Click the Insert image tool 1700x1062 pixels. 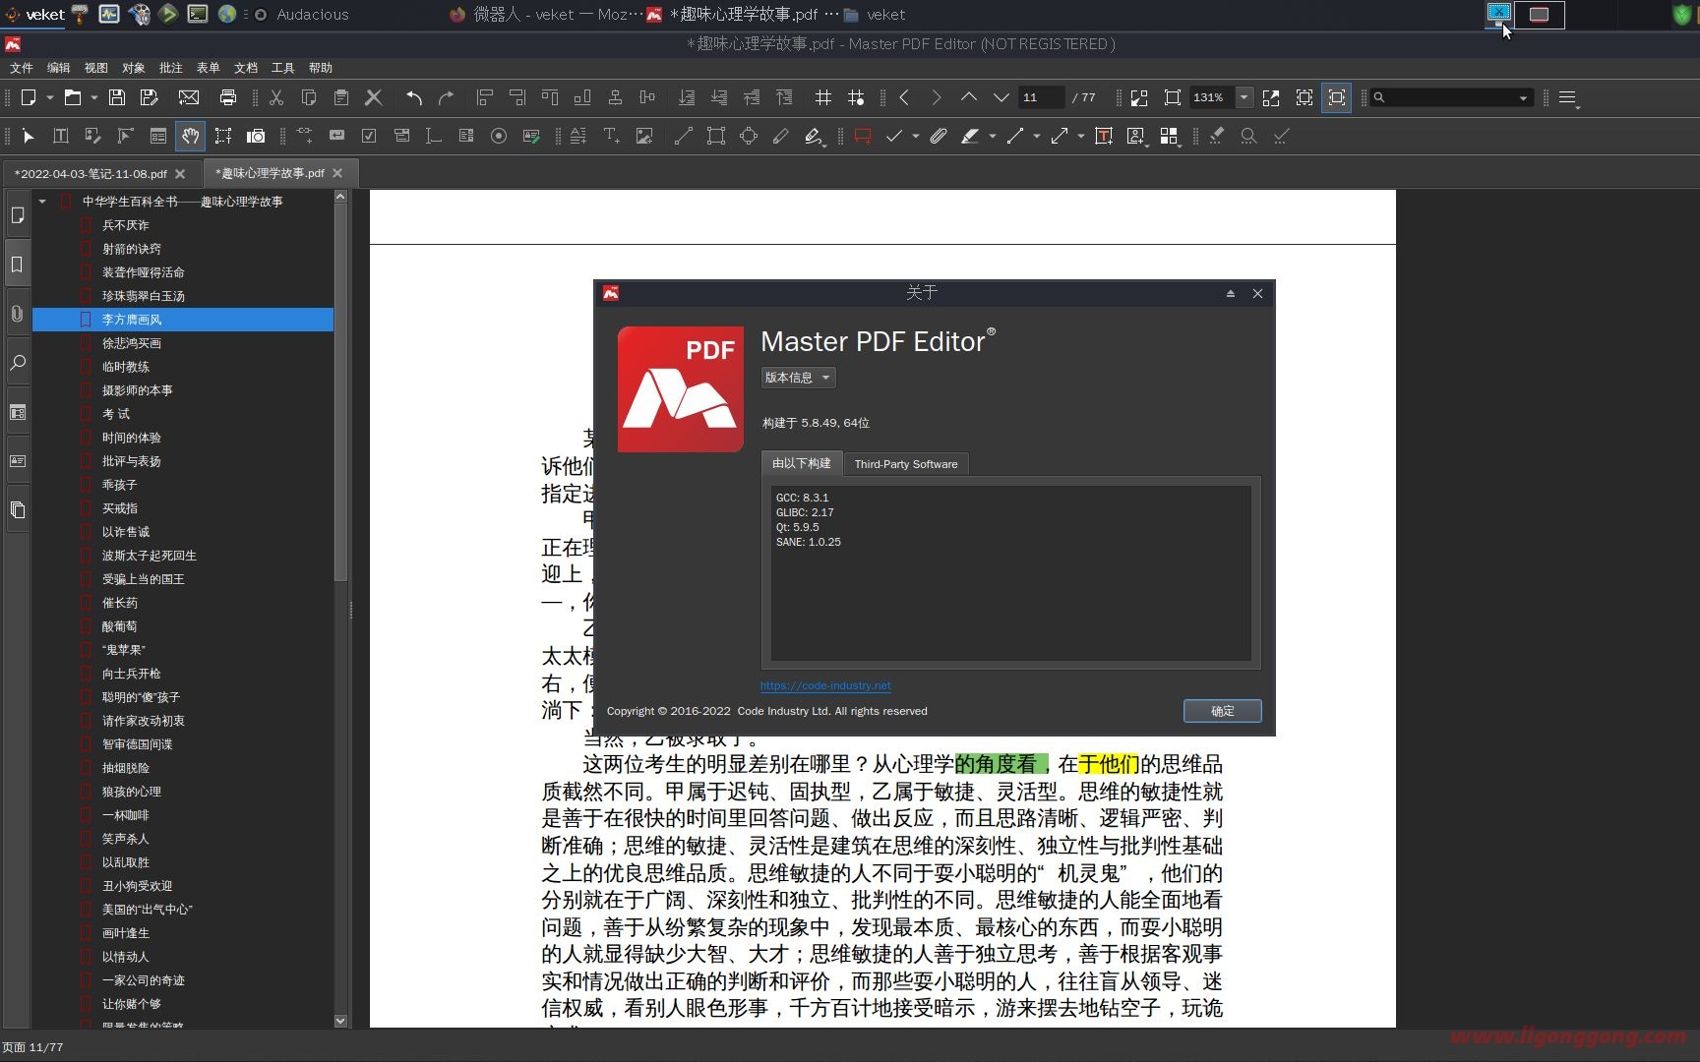[644, 137]
